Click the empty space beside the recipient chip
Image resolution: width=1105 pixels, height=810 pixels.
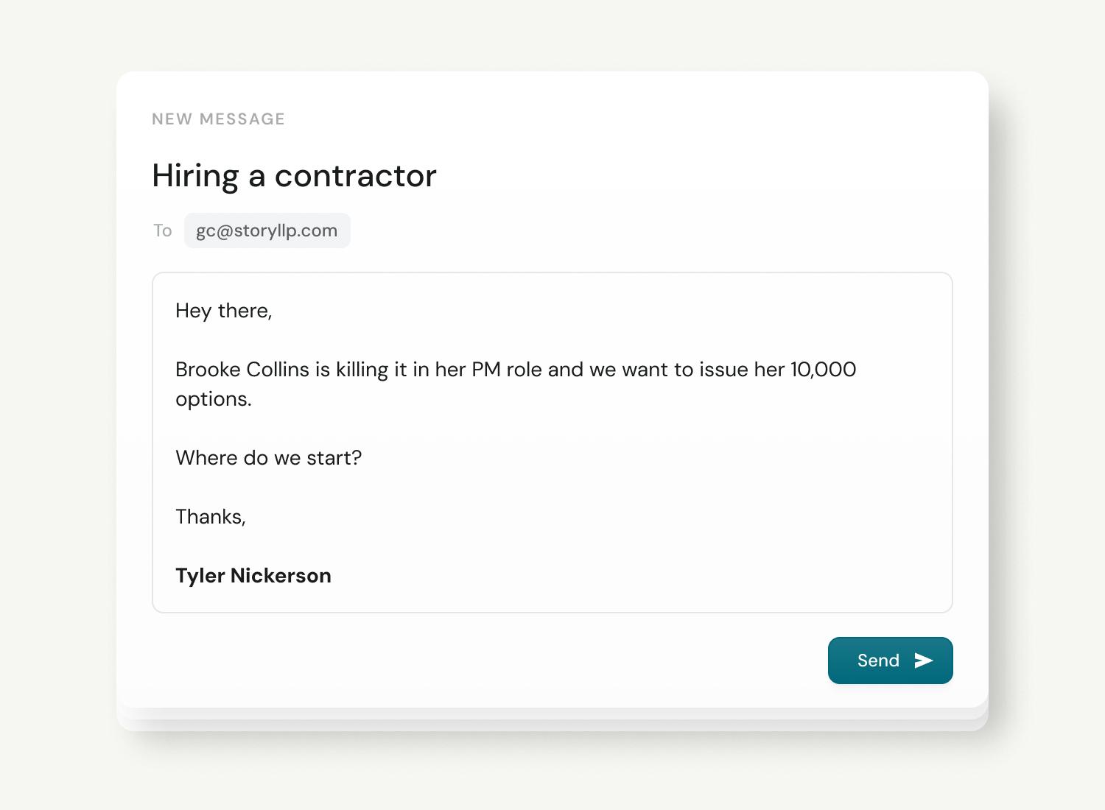click(x=589, y=230)
